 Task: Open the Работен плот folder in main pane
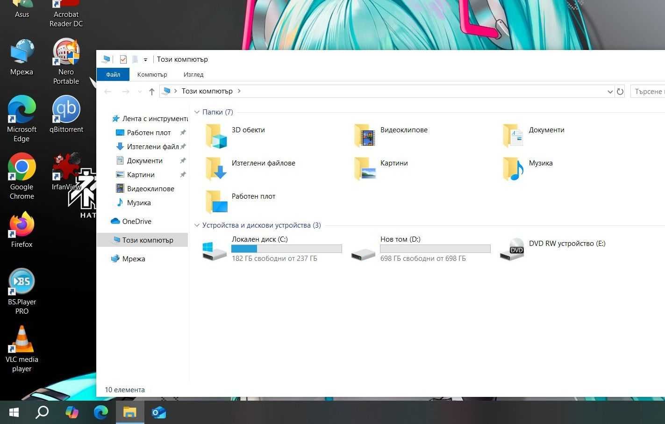click(x=240, y=202)
